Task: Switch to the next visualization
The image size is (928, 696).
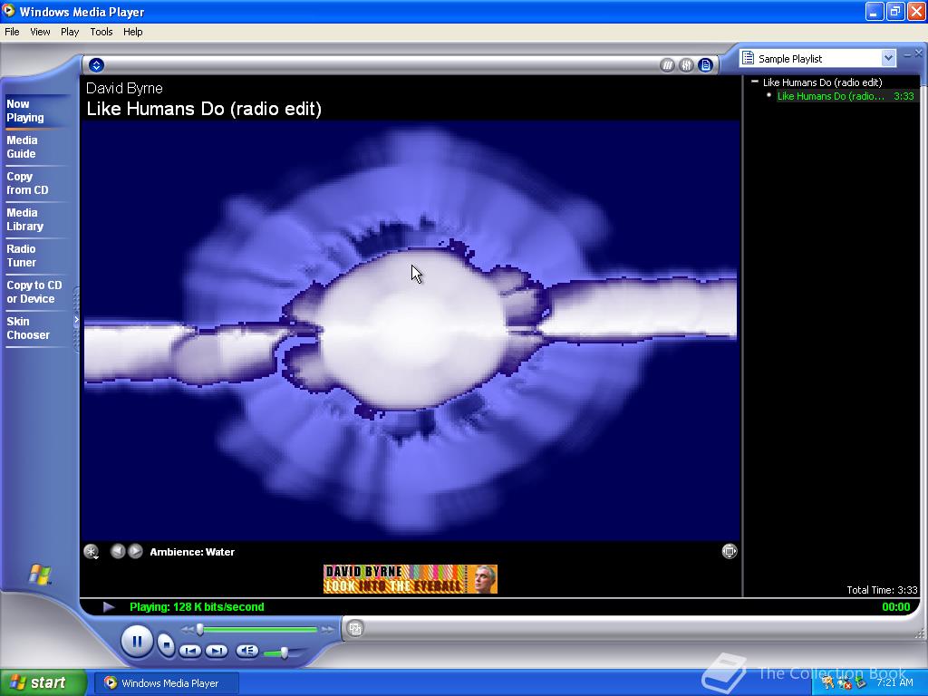Action: click(x=136, y=551)
